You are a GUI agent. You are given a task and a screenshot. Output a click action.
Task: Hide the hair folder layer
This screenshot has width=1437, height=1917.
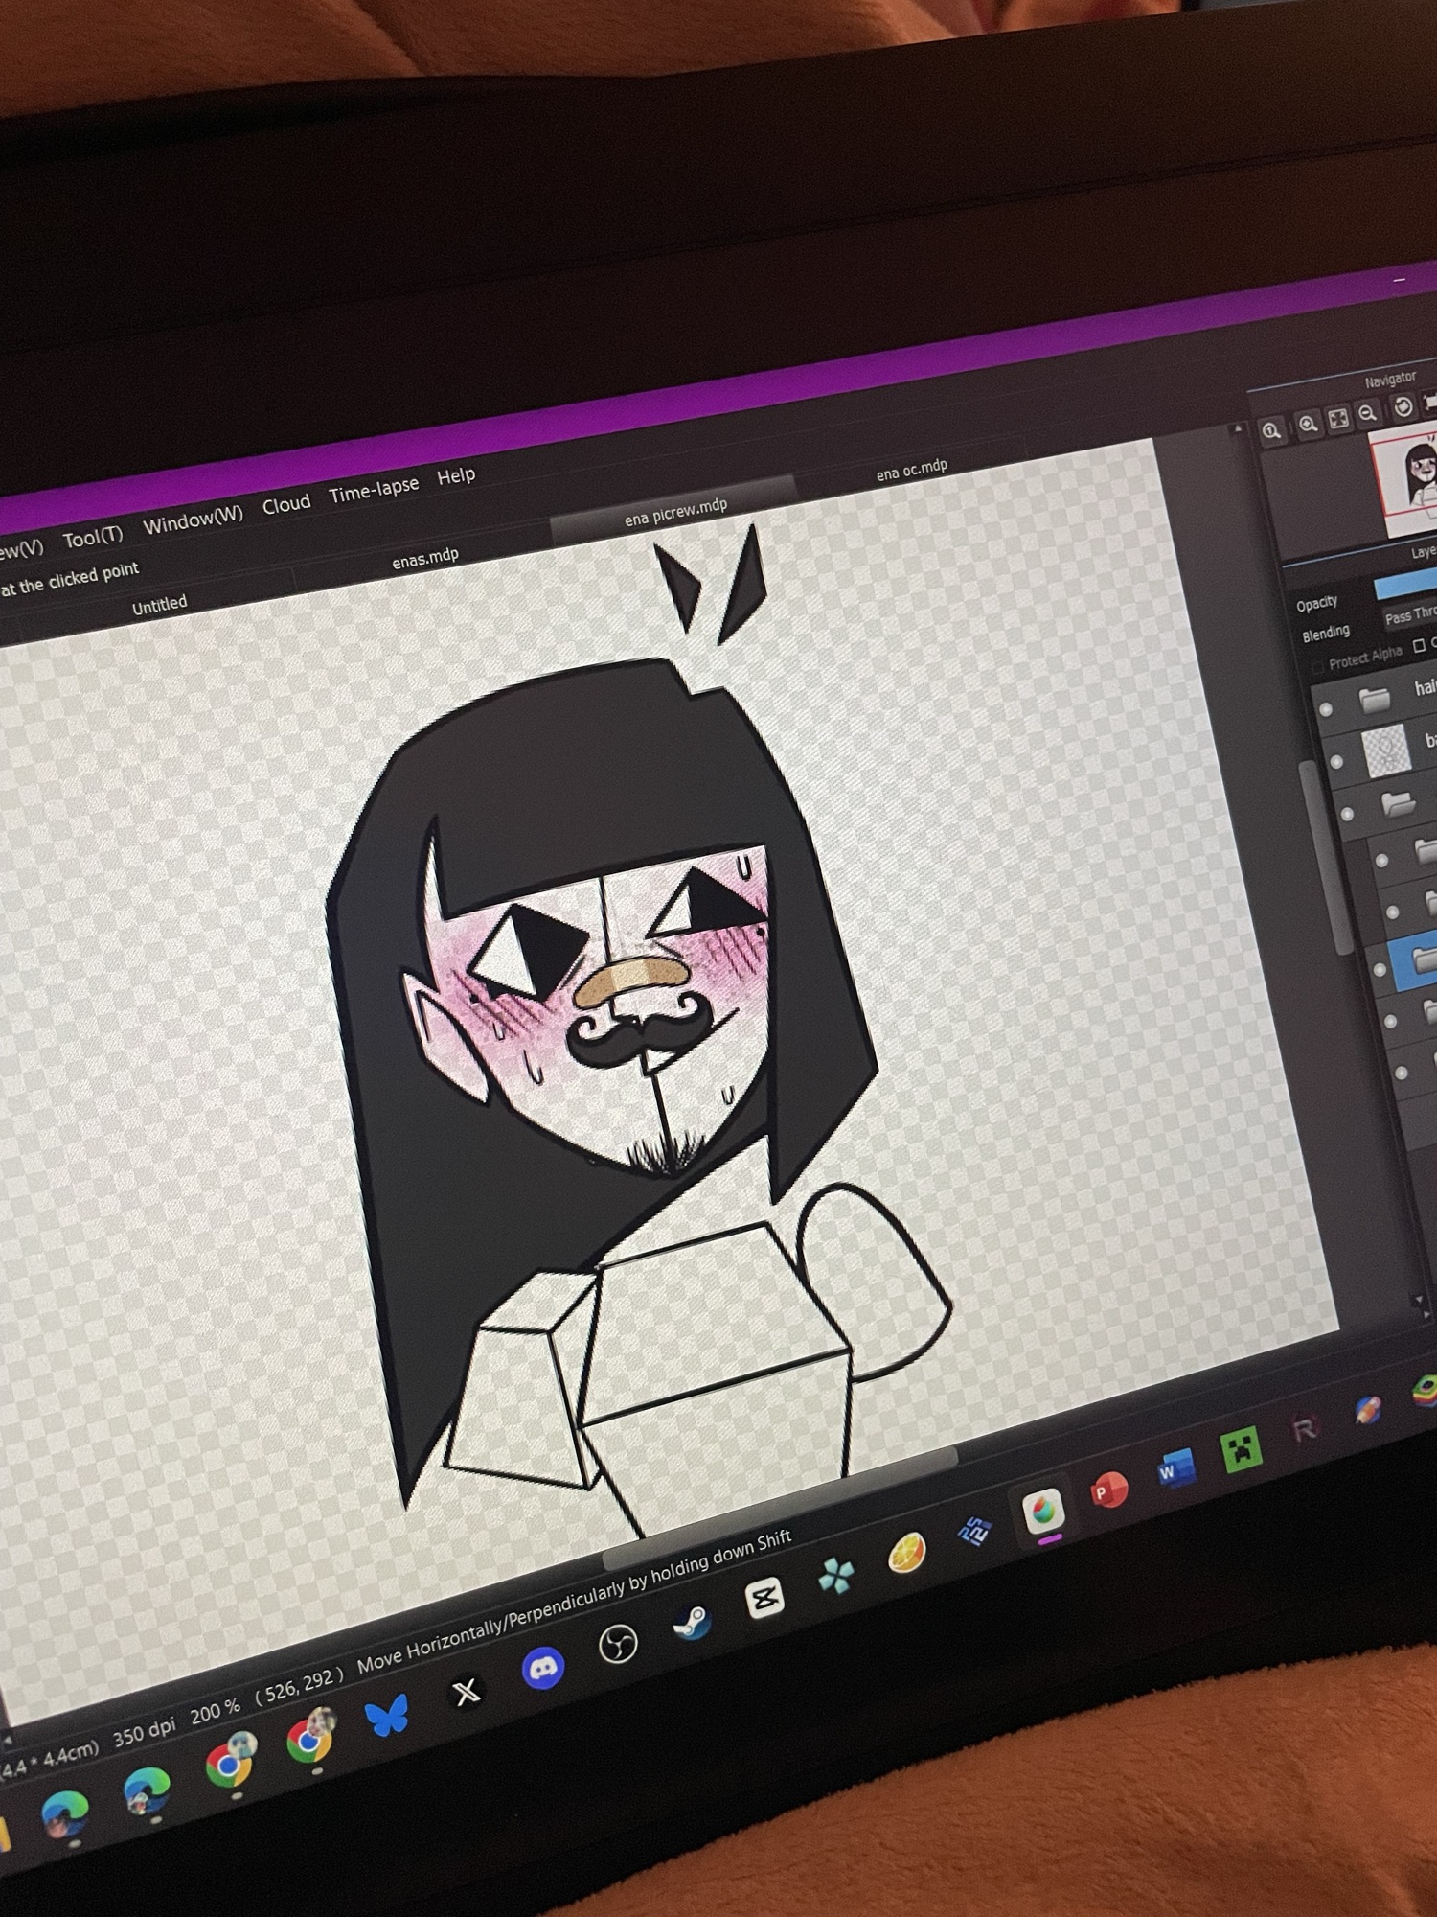(x=1326, y=709)
